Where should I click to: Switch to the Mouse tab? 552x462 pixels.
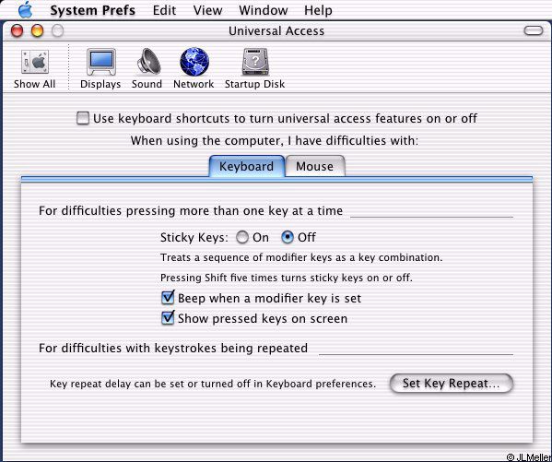(x=315, y=166)
